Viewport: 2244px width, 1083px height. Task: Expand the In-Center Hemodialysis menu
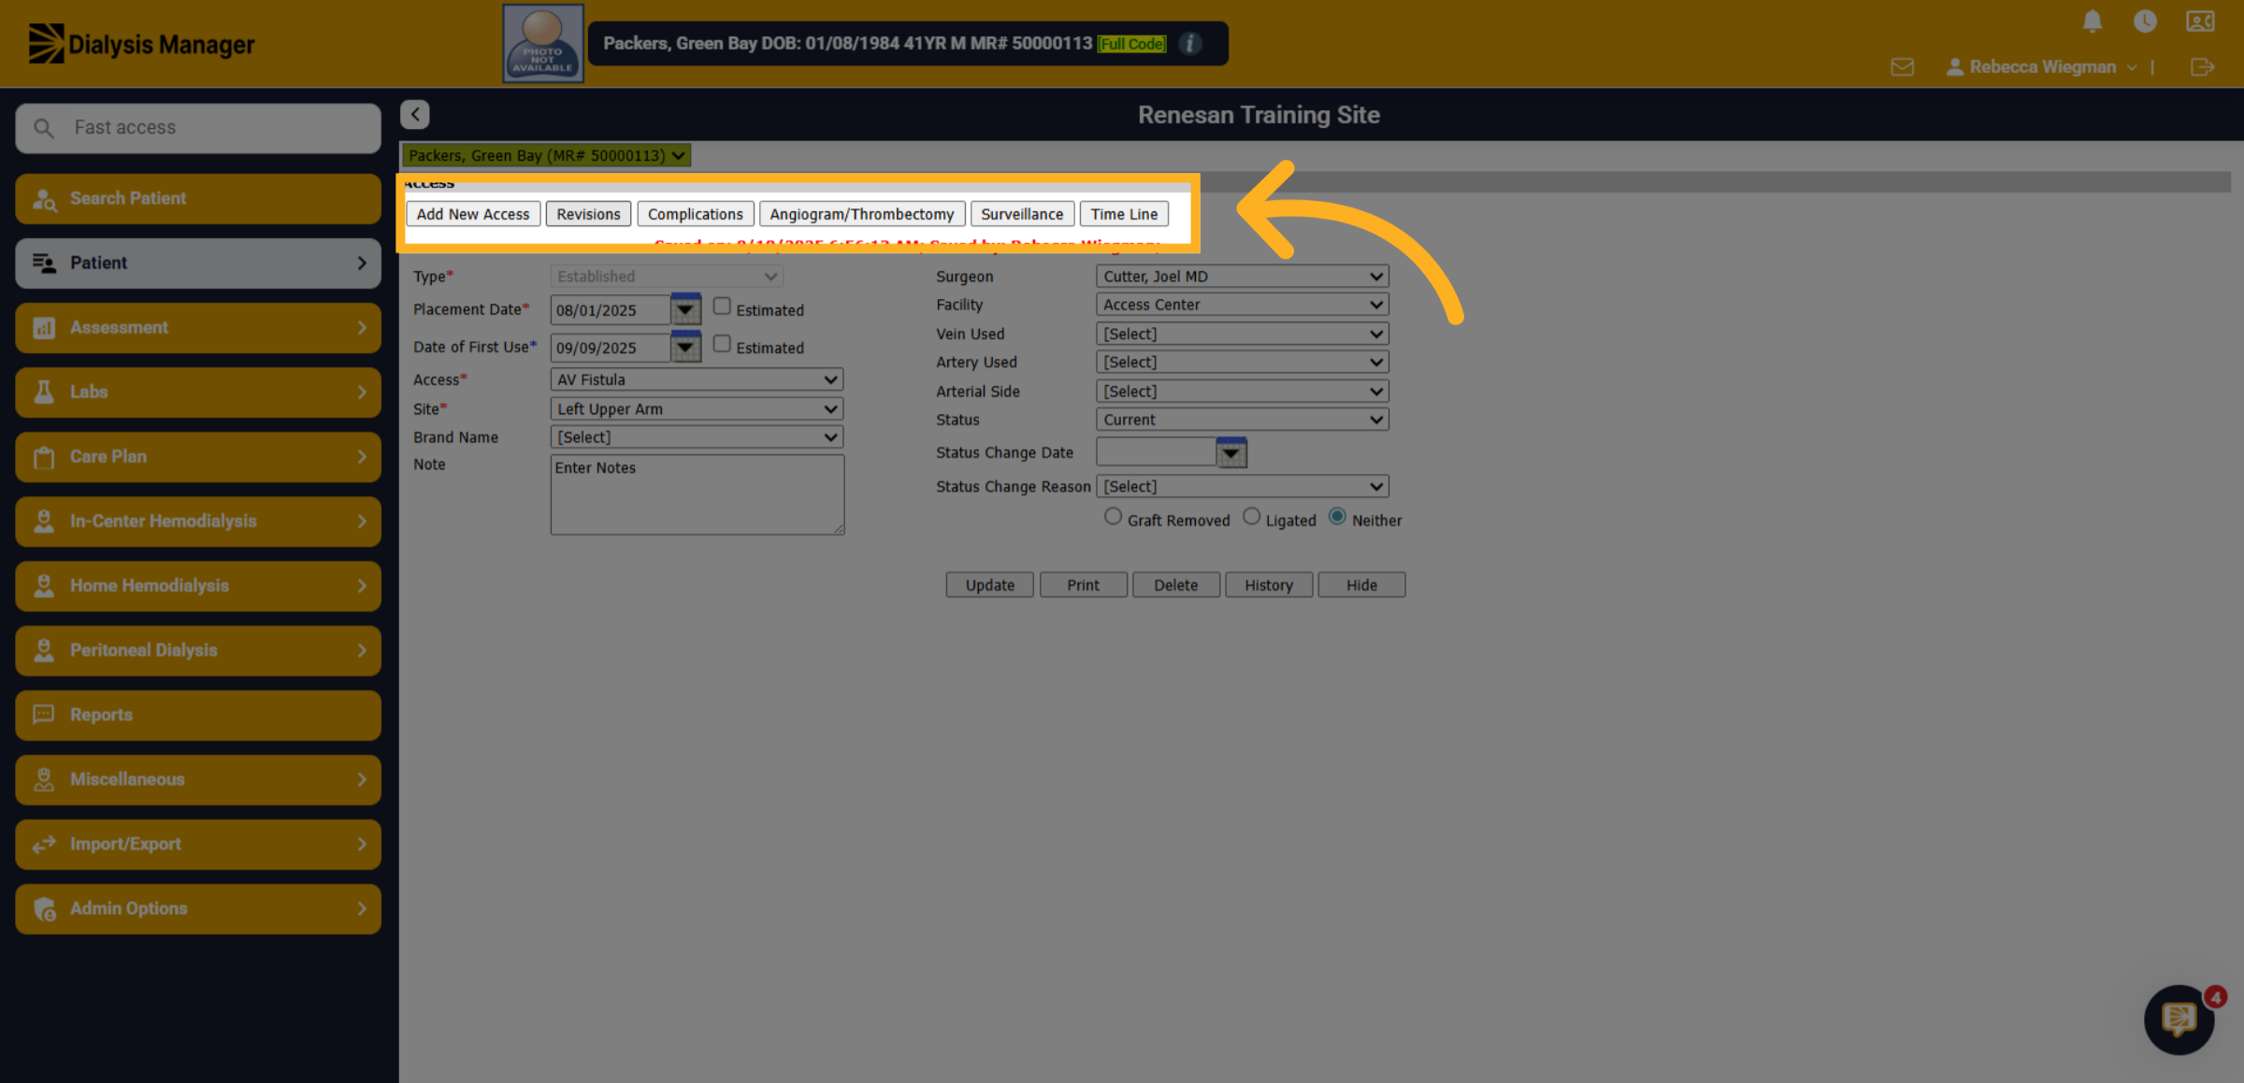click(198, 521)
